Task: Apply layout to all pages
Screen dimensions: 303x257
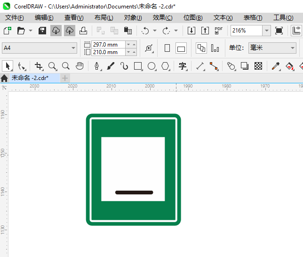Action: [201, 48]
